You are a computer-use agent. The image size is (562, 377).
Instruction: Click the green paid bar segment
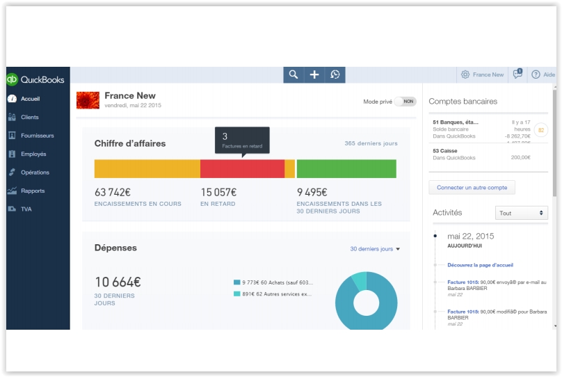tap(346, 169)
